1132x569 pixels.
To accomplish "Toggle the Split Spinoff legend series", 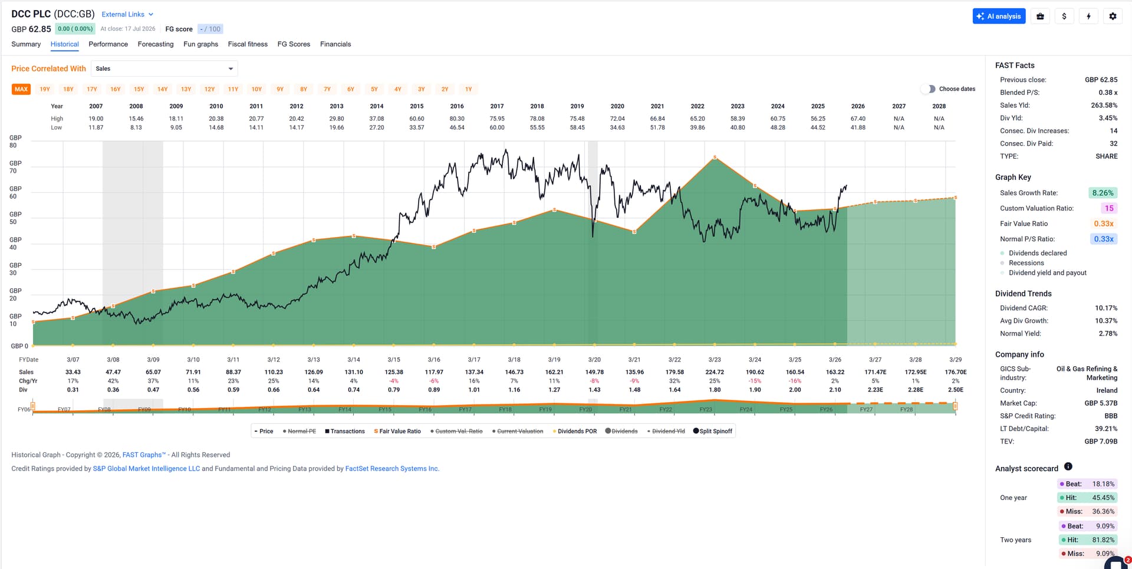I will click(x=713, y=431).
